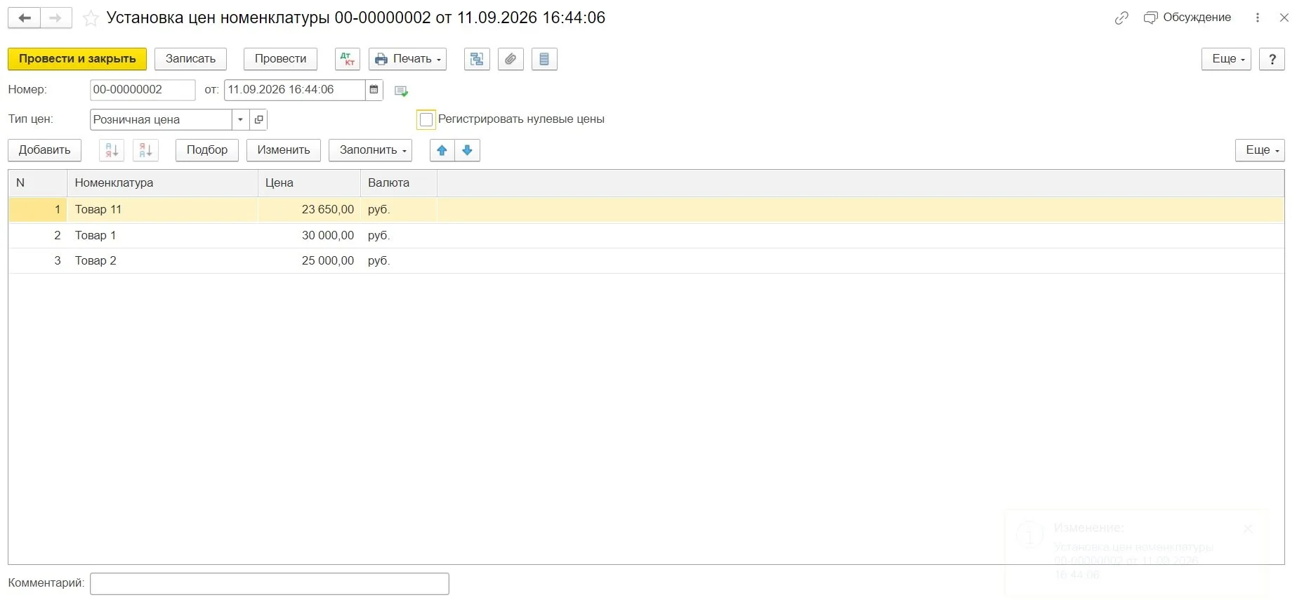Add a new row with Добавить
Screen dimensions: 1297x600
coord(44,150)
